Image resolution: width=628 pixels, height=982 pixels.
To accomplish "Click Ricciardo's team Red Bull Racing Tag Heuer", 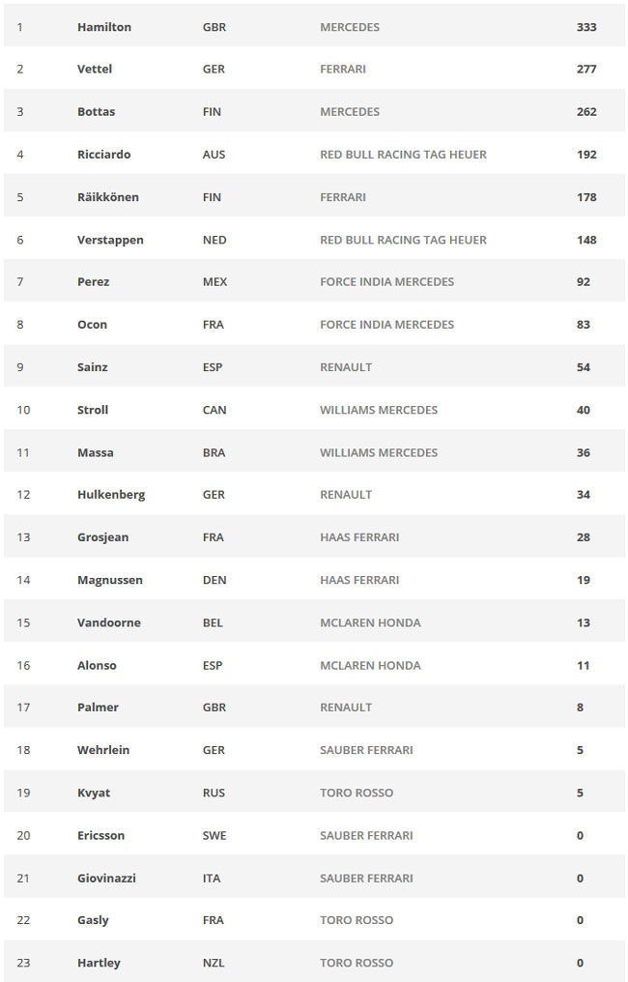I will 403,154.
